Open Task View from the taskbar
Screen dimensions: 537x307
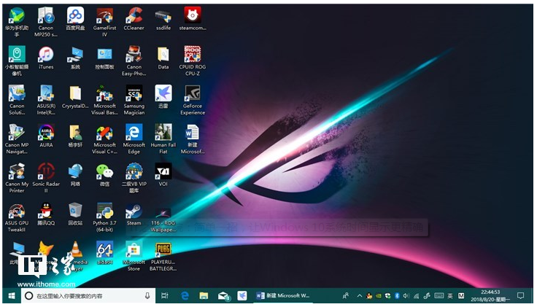165,296
